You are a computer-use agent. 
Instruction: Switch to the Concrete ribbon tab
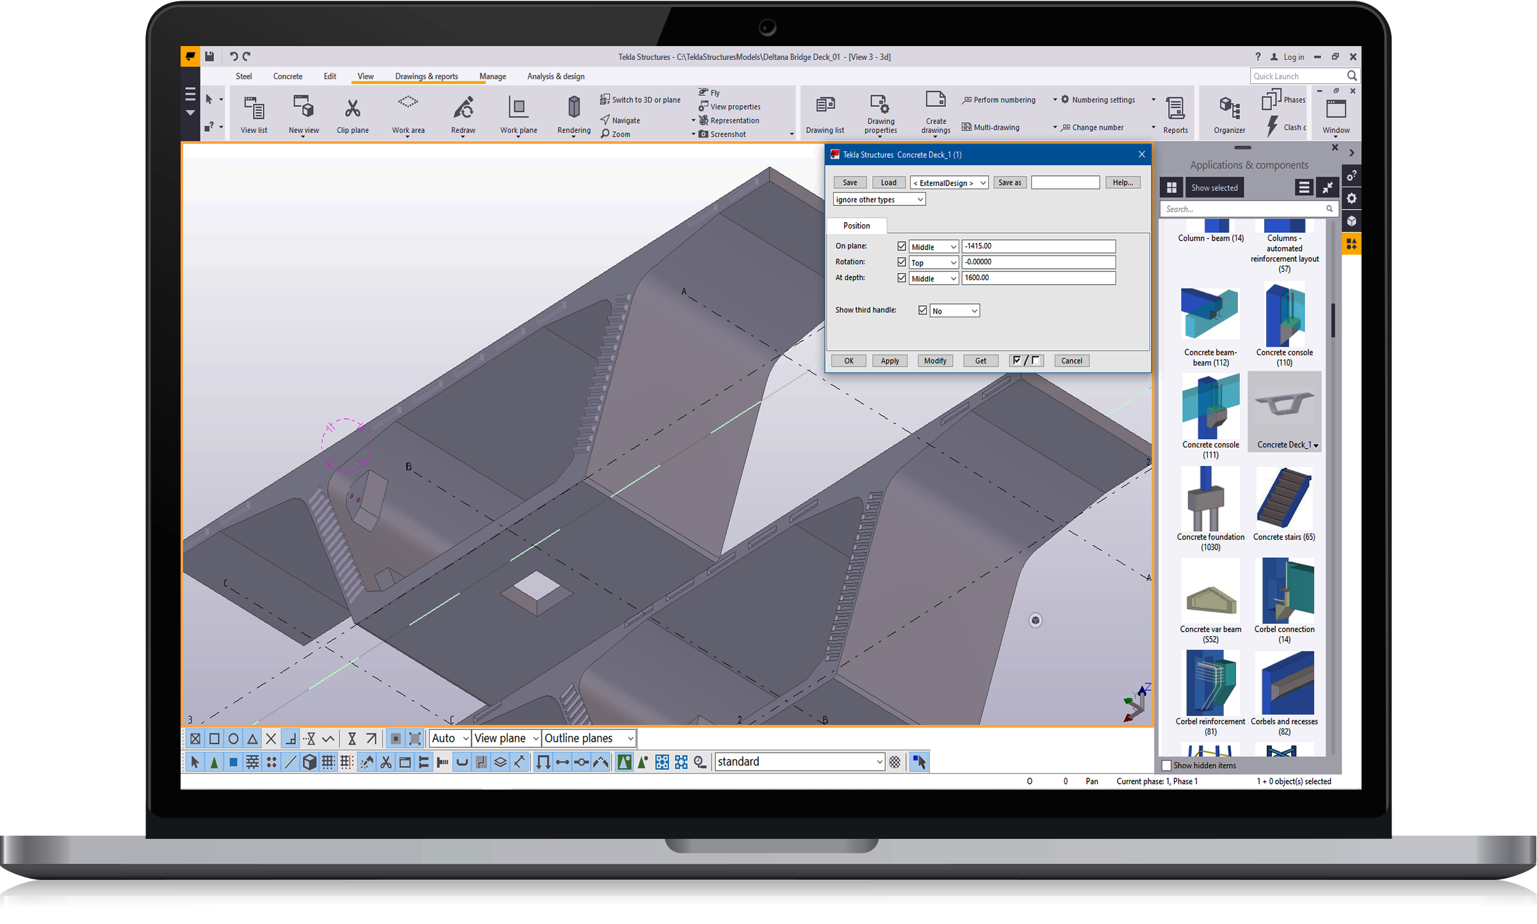click(288, 76)
